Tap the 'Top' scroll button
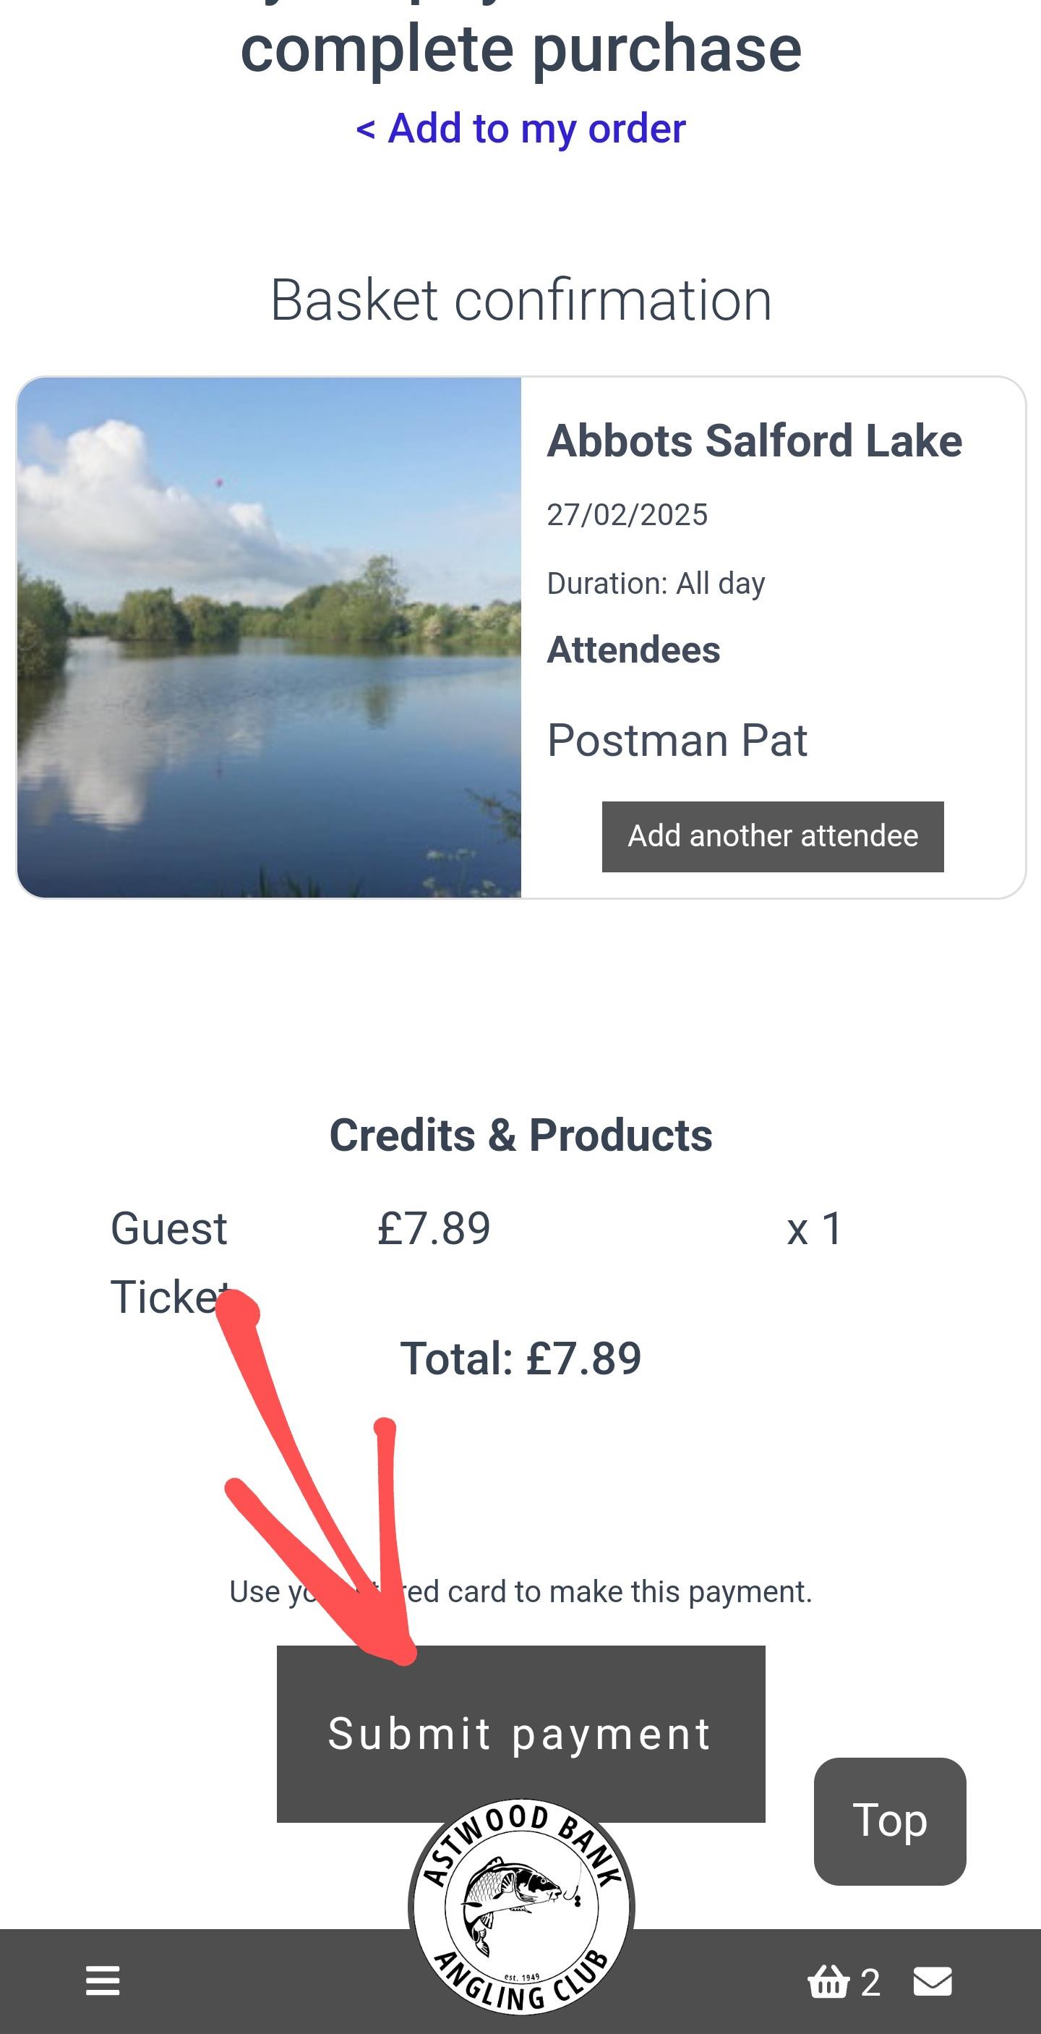The height and width of the screenshot is (2034, 1041). (x=889, y=1821)
